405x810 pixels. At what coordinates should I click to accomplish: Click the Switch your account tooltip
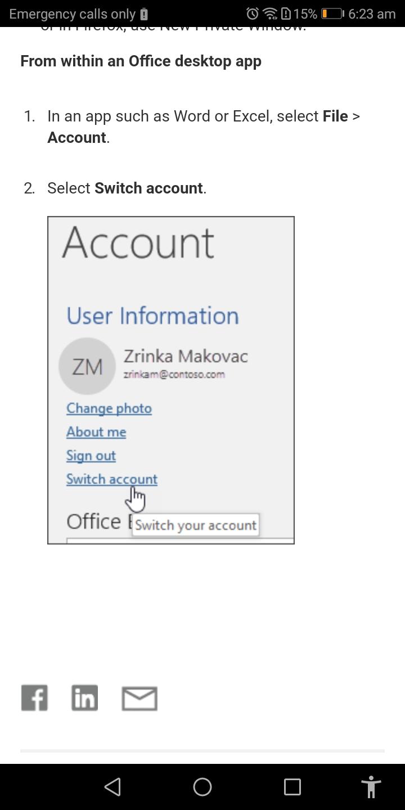pos(196,525)
